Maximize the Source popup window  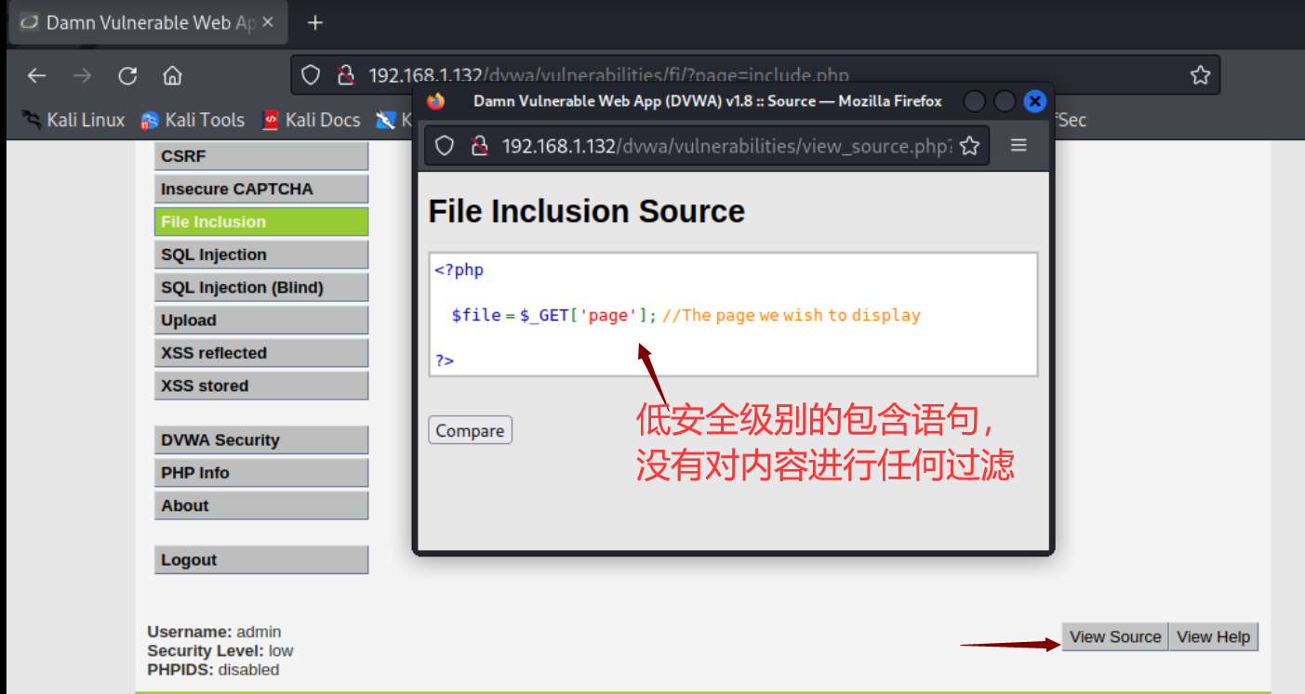point(1005,101)
